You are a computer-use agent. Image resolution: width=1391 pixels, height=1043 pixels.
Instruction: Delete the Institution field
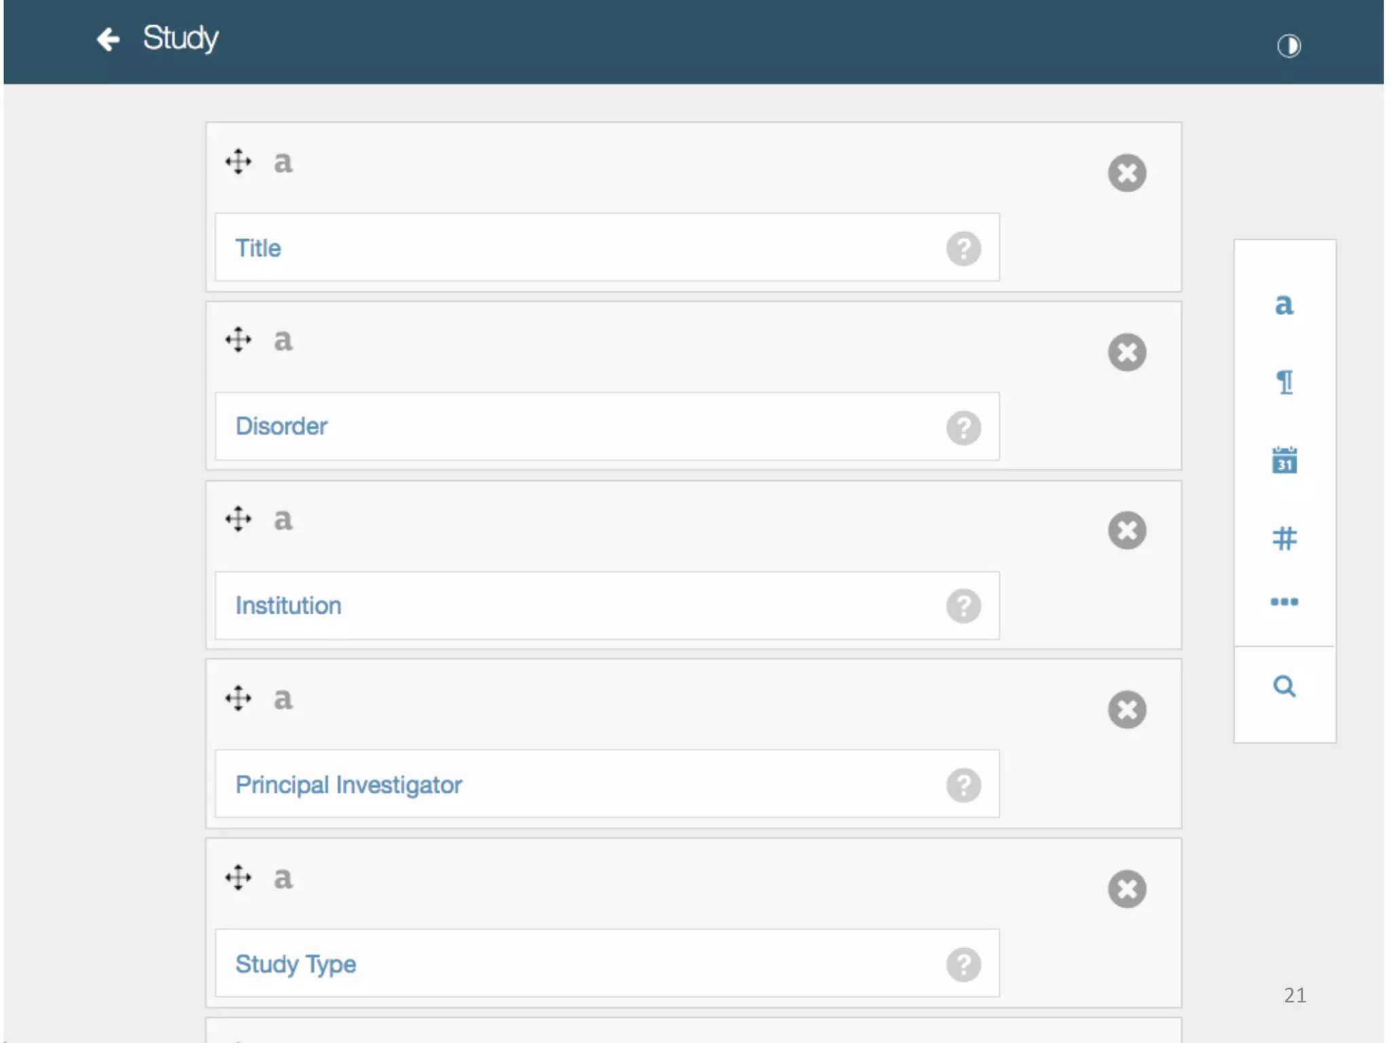pos(1127,531)
